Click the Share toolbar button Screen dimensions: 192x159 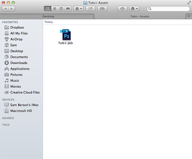coord(90,9)
